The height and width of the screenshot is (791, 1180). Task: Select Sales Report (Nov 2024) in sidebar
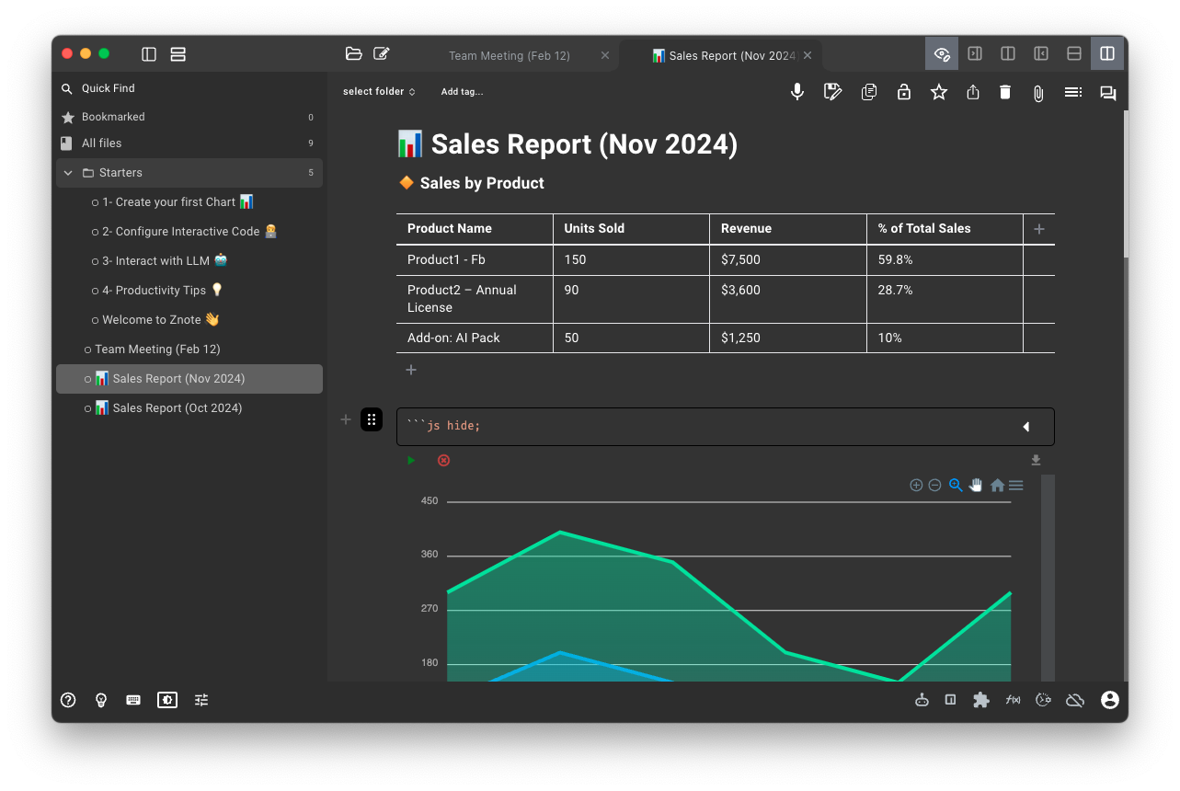189,379
